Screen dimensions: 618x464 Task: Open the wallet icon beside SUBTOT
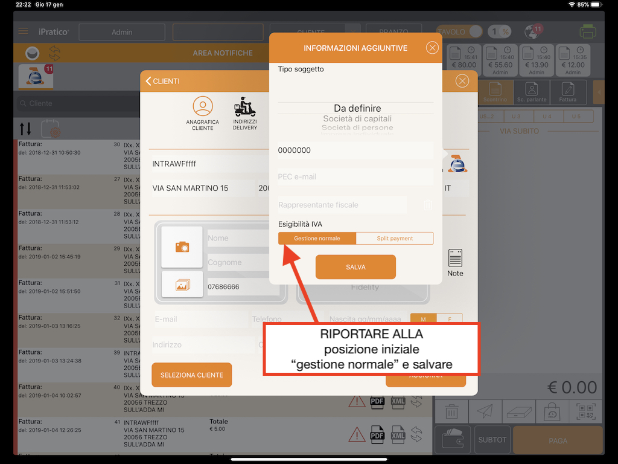[x=453, y=439]
